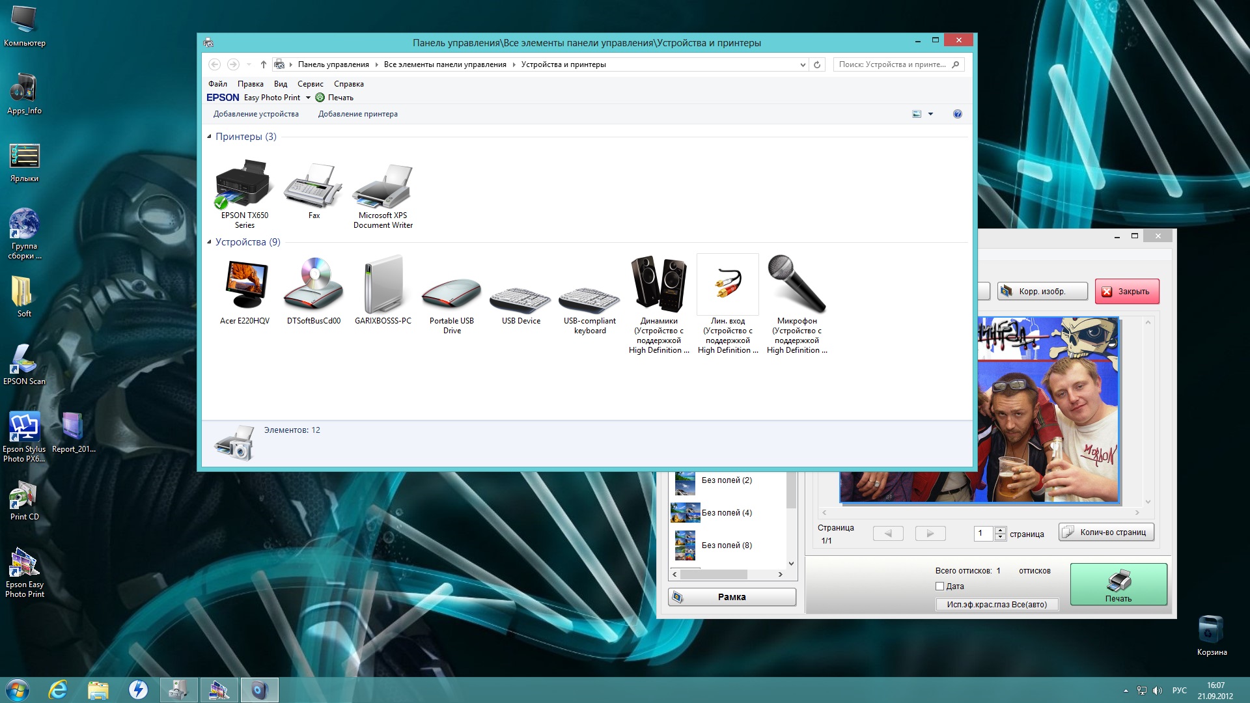Open the Правка menu

(x=251, y=84)
